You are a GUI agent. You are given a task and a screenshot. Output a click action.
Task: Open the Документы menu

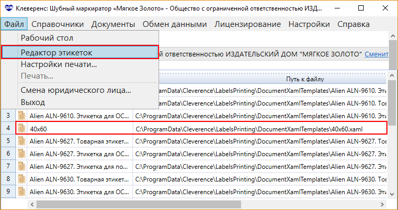coord(113,24)
